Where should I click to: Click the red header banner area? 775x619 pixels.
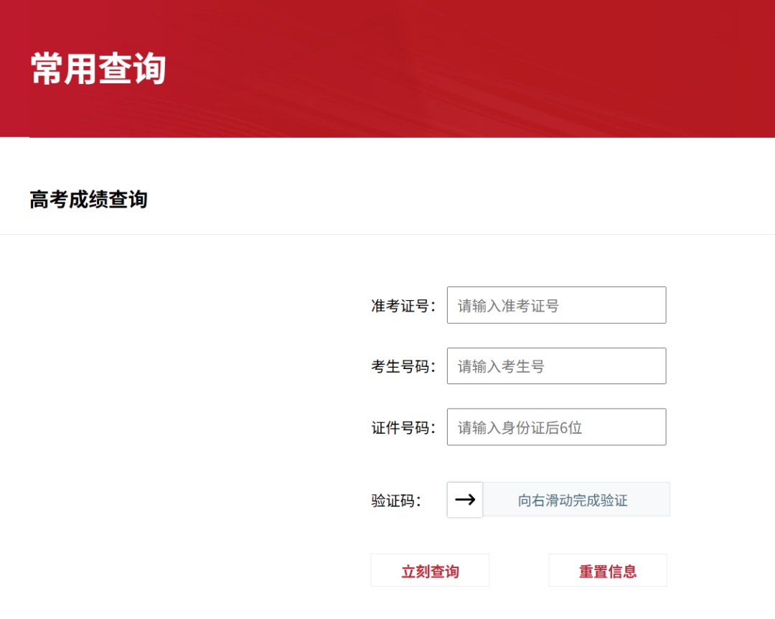387,68
